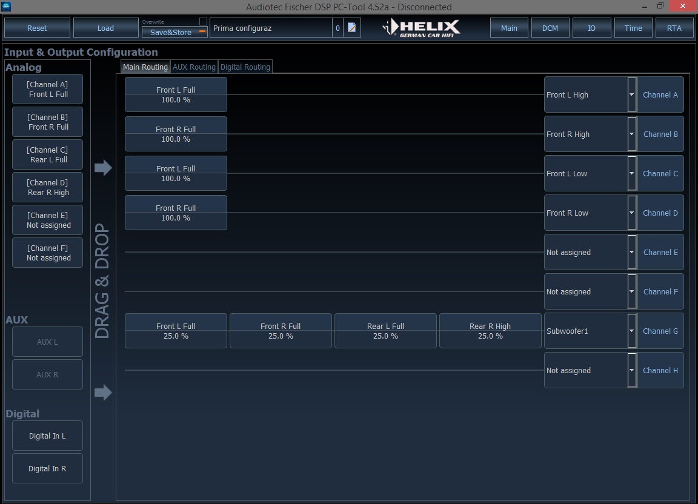Click the HELIX German Car Hifi logo

(x=421, y=28)
